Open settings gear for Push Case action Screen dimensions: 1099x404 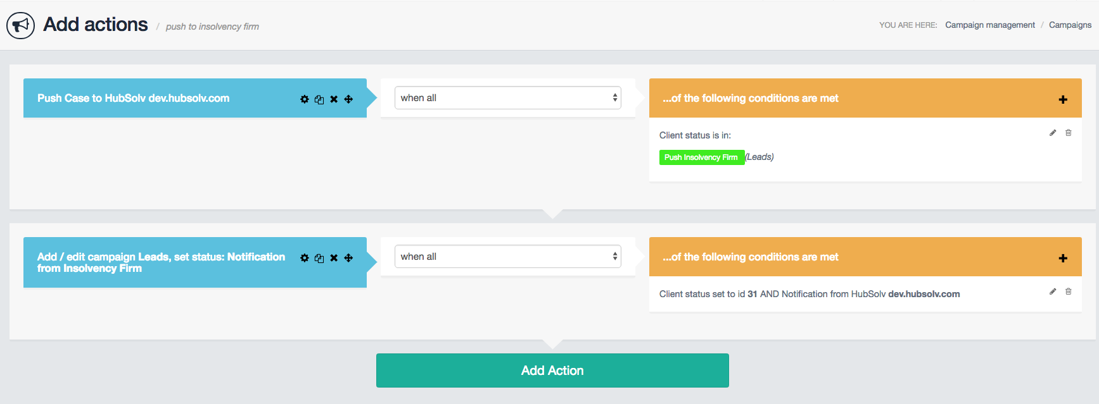click(305, 99)
